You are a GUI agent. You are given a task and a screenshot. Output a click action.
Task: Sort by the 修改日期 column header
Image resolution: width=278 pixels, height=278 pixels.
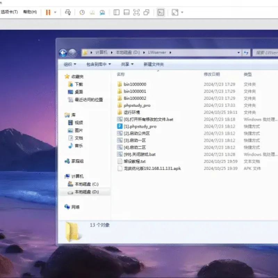pos(212,74)
